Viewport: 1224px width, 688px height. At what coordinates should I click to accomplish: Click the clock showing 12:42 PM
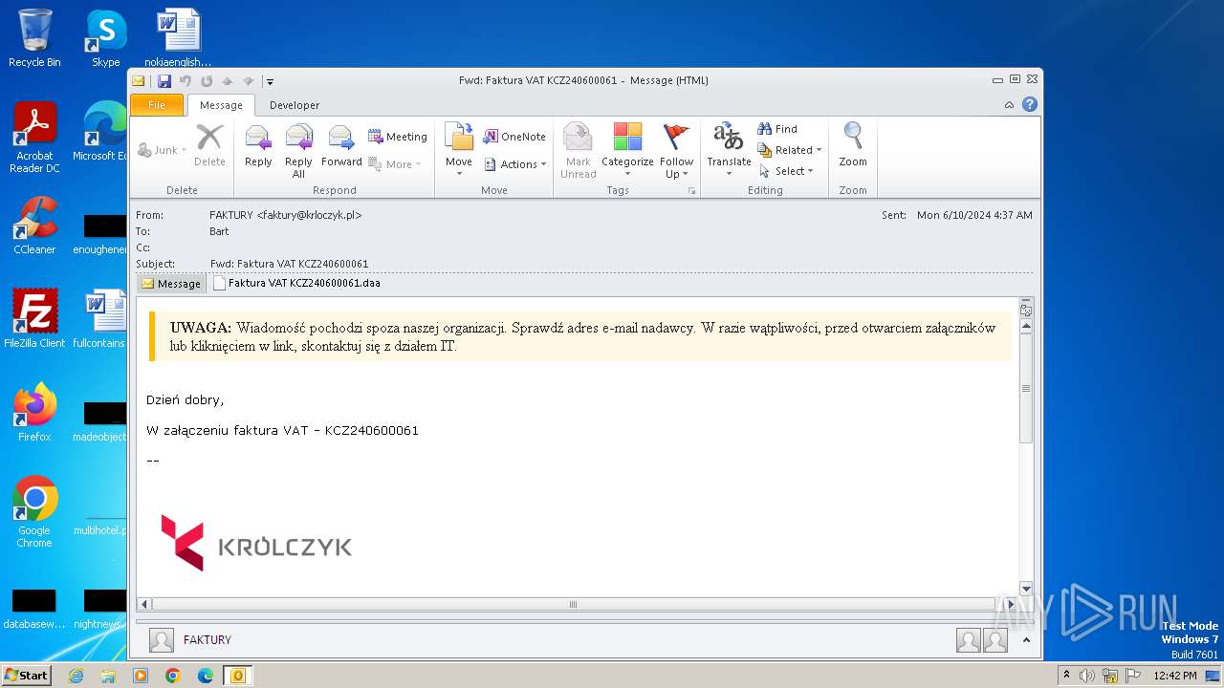[x=1175, y=676]
